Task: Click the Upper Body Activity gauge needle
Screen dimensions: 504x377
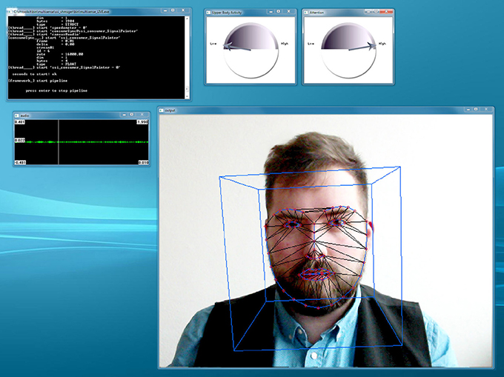Action: 237,47
